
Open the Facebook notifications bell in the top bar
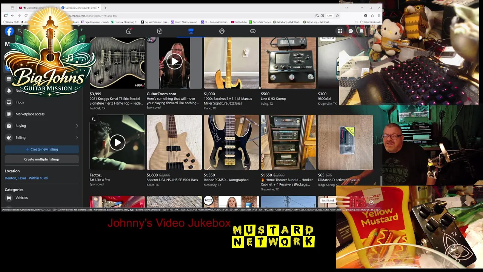click(x=361, y=31)
